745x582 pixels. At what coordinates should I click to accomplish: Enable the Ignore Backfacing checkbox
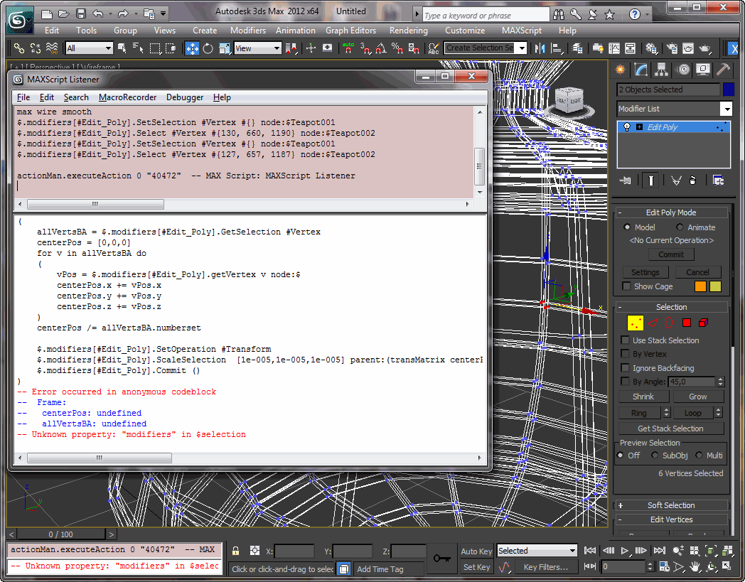click(625, 367)
